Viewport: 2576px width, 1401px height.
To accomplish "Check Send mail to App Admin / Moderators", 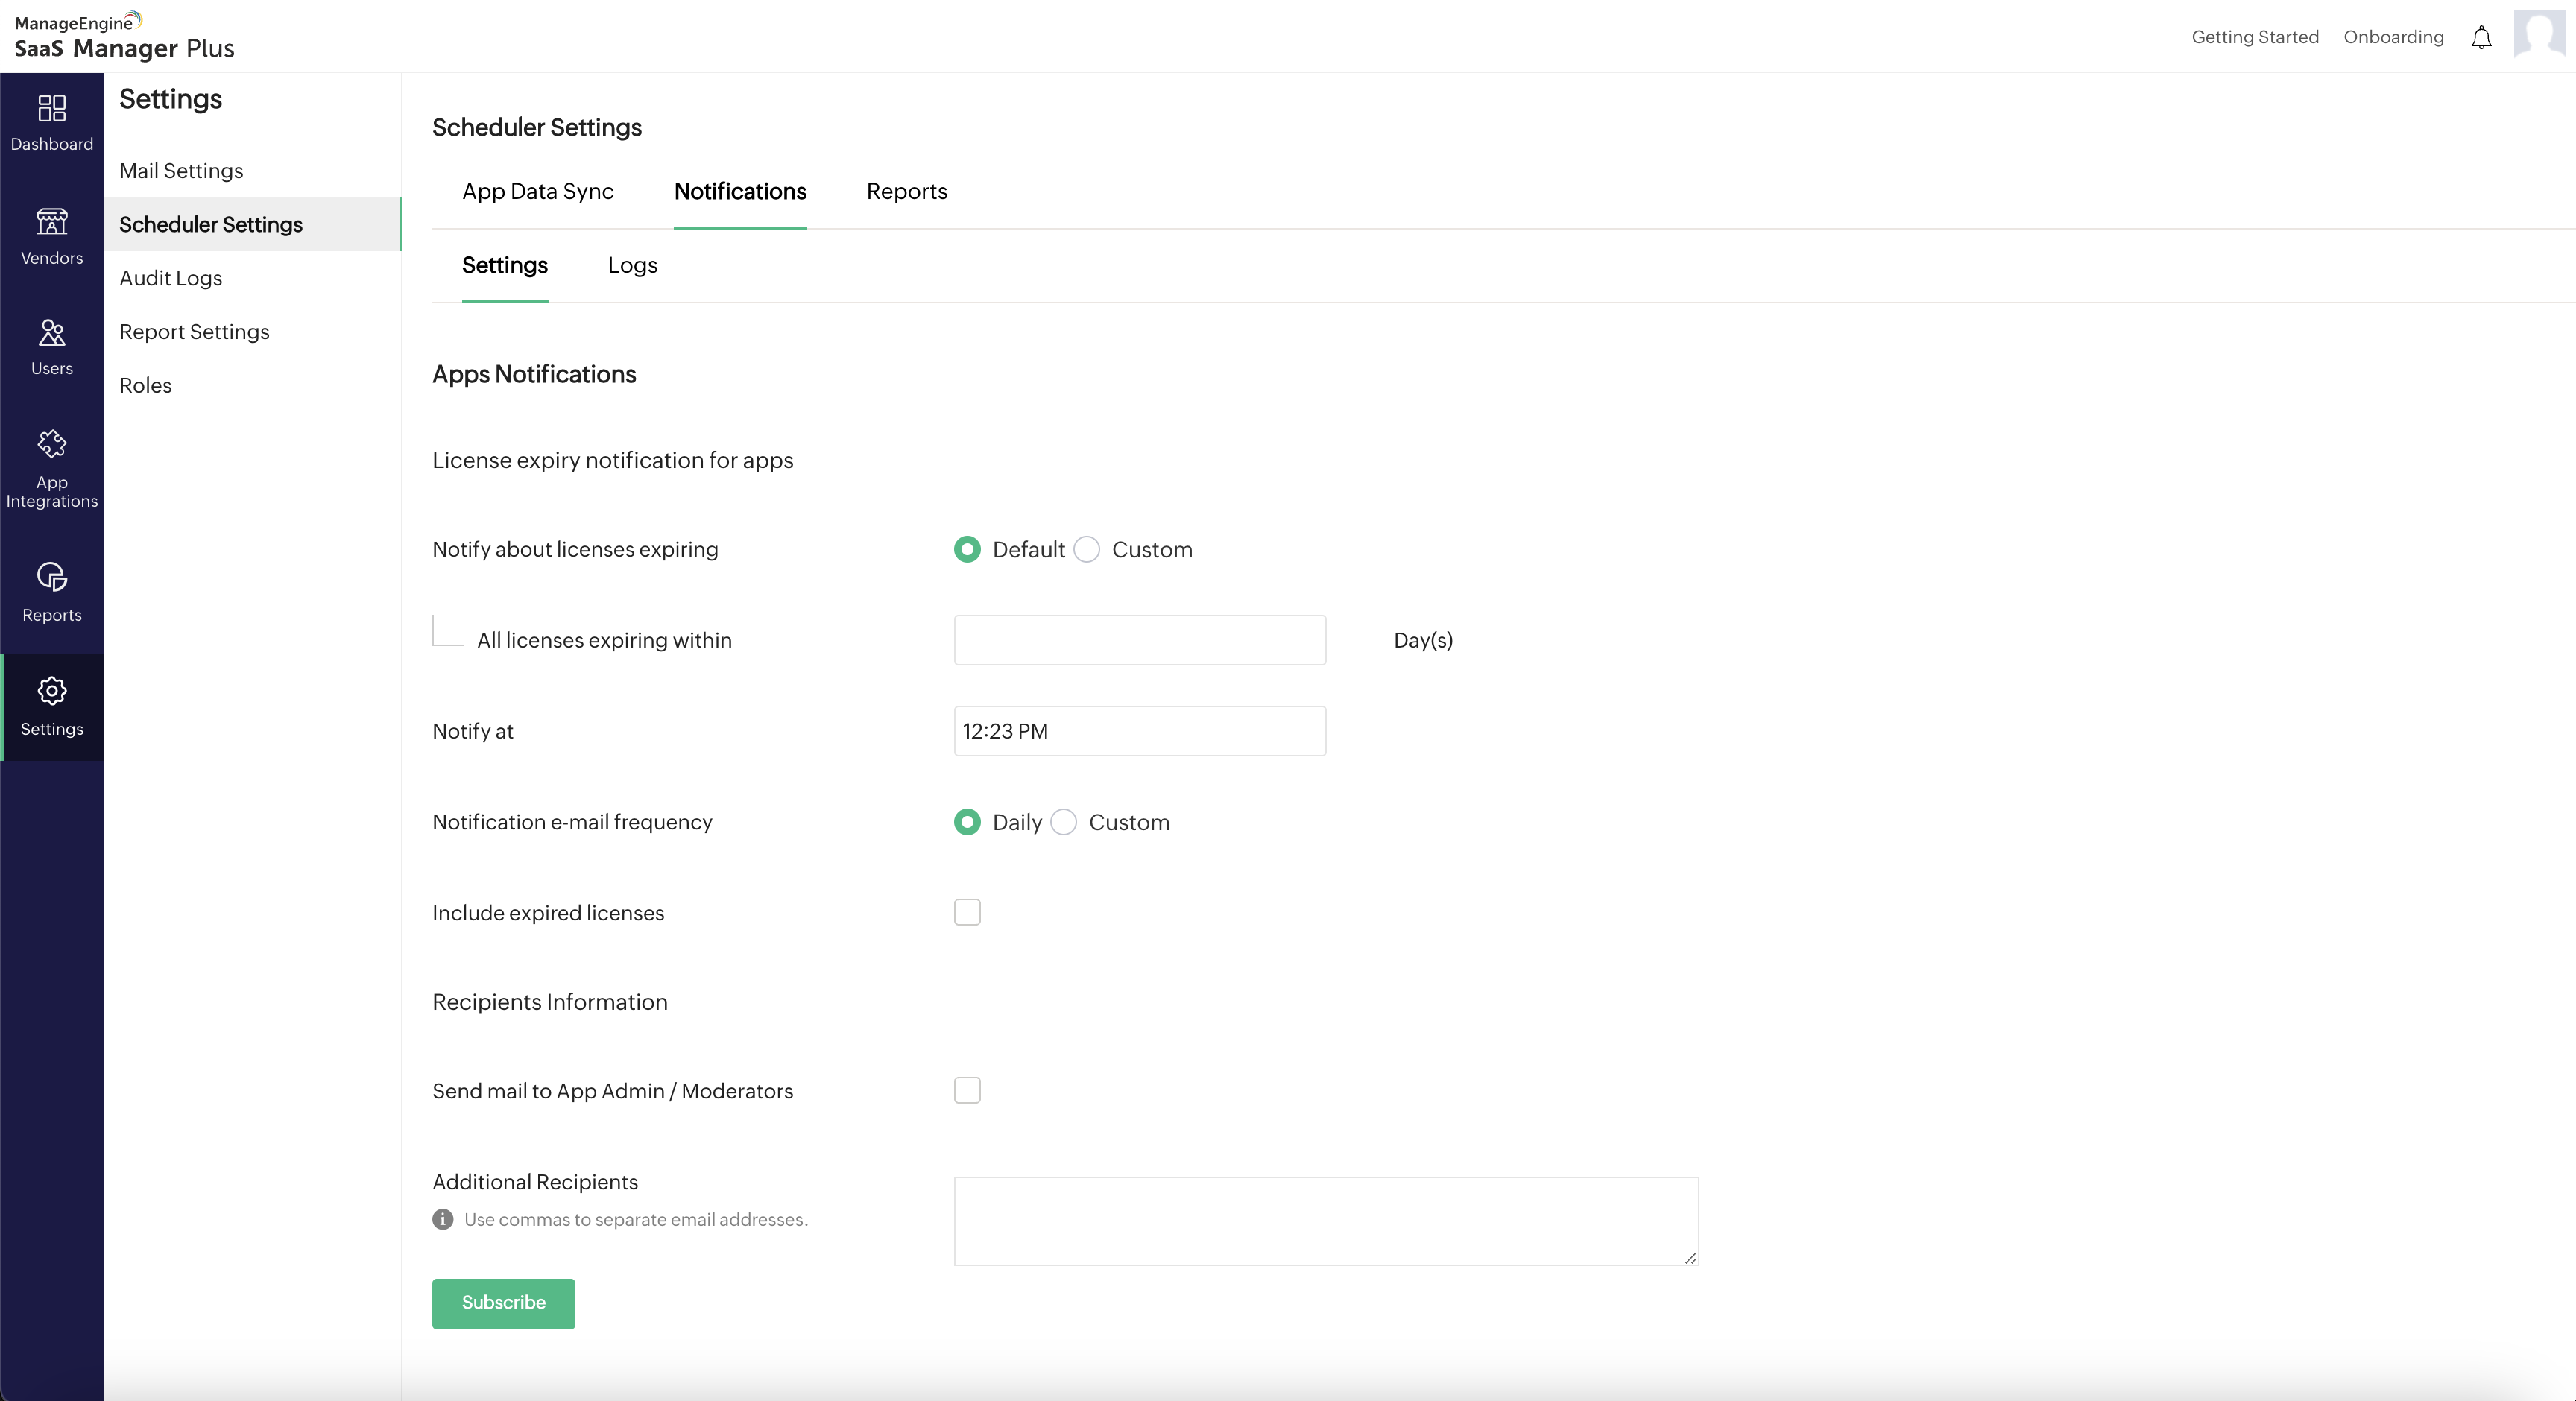I will click(967, 1090).
